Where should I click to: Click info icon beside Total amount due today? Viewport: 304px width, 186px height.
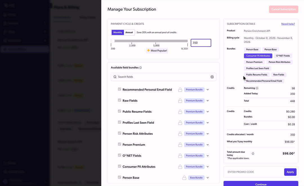pyautogui.click(x=253, y=154)
